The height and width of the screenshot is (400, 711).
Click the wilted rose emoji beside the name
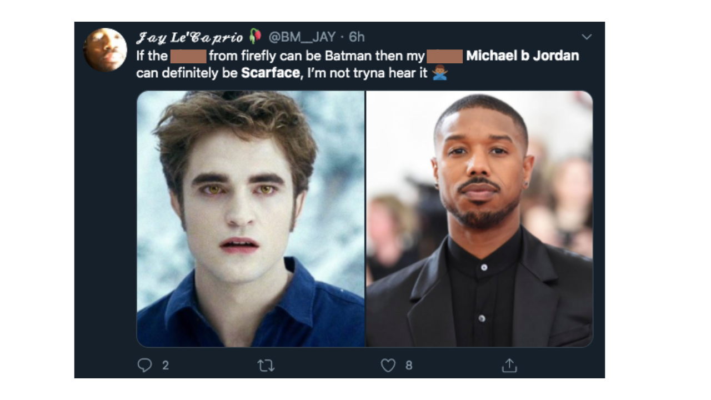(x=255, y=37)
